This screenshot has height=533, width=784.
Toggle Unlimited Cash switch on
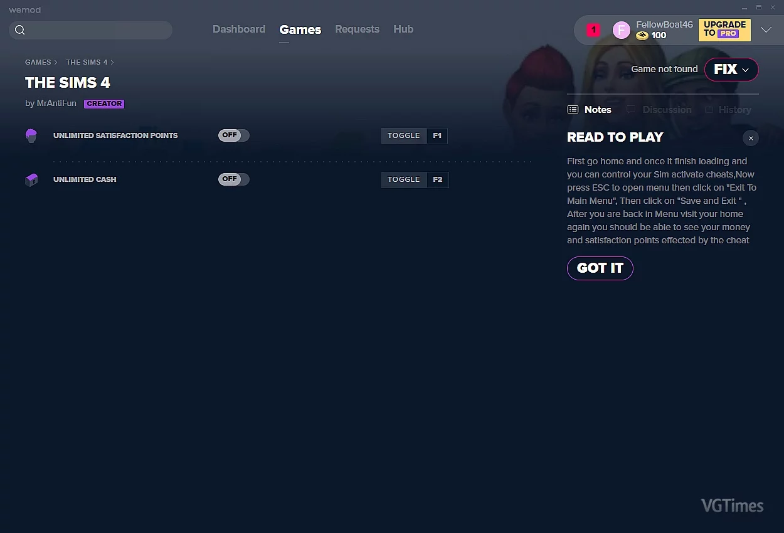[234, 179]
